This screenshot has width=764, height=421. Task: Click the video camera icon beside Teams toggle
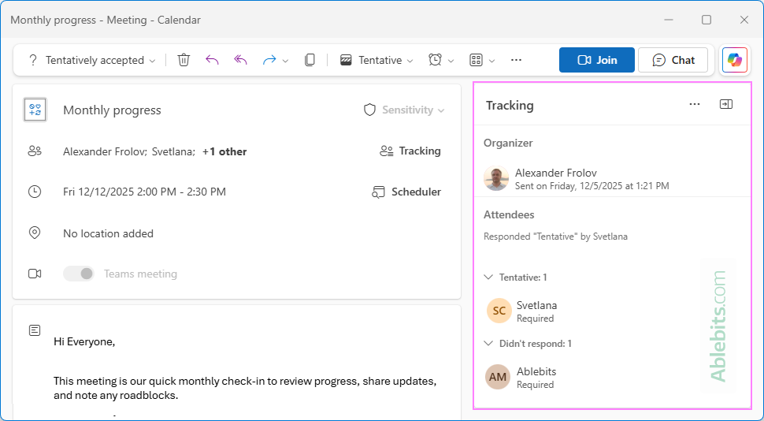pyautogui.click(x=35, y=274)
